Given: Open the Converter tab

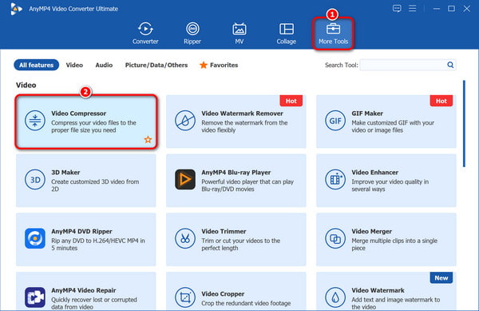Looking at the screenshot, I should 145,34.
